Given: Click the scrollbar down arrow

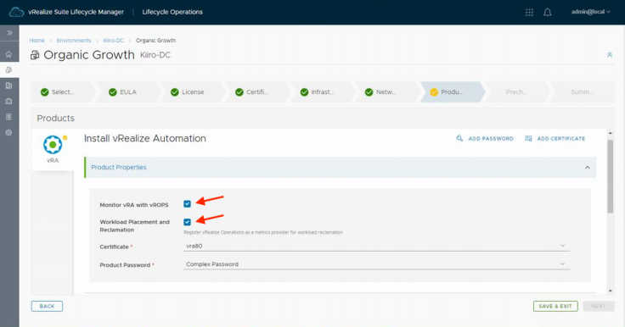Looking at the screenshot, I should [x=611, y=291].
